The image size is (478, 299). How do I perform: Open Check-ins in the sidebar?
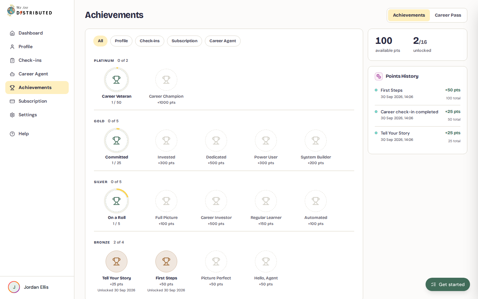tap(37, 60)
